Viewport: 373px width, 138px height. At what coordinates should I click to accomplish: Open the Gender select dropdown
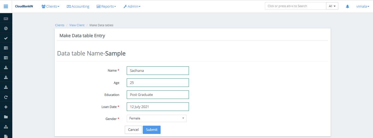156,118
